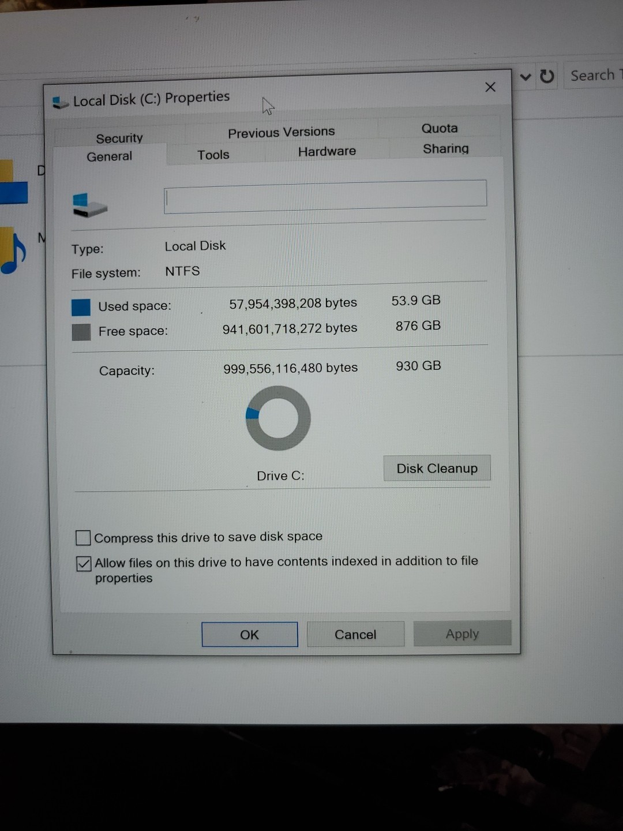
Task: Click the disk usage donut chart
Action: coord(278,418)
